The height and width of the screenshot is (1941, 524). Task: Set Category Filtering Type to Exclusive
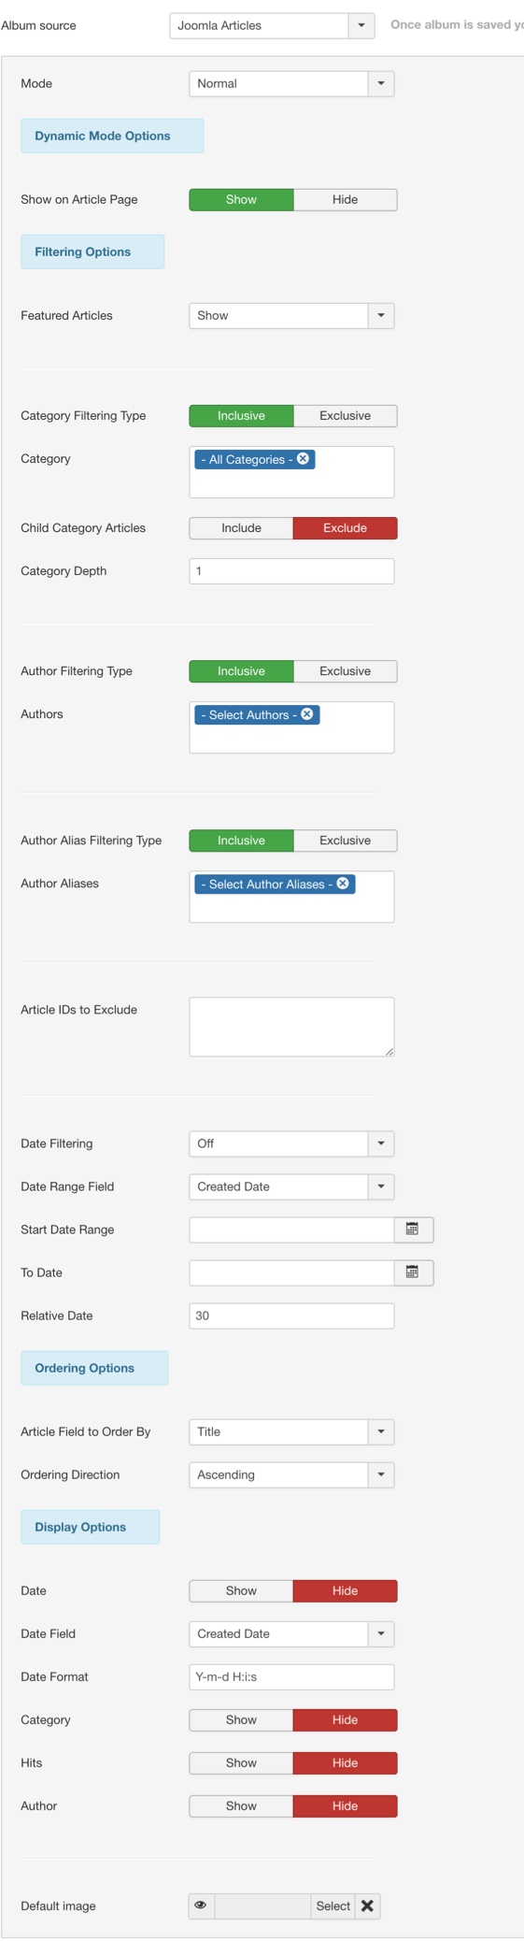pyautogui.click(x=346, y=416)
